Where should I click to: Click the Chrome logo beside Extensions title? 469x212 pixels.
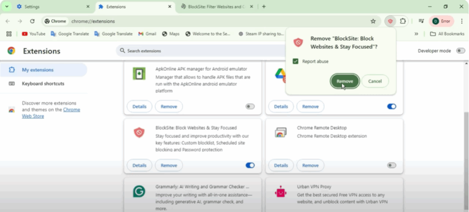coord(11,51)
